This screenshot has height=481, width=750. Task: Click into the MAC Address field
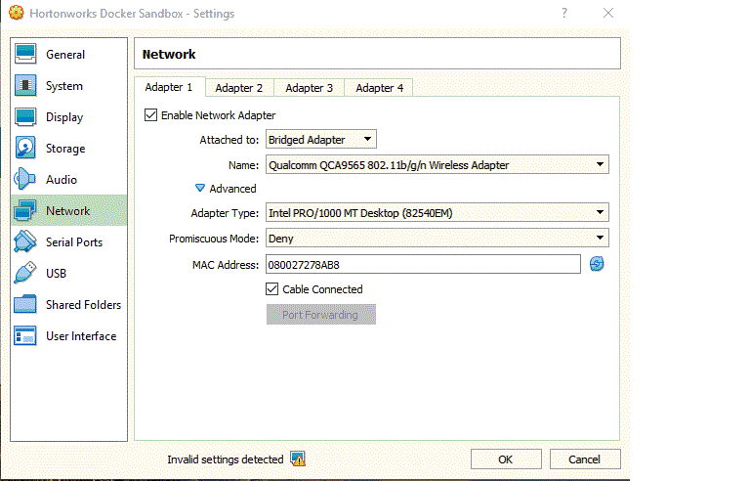[423, 265]
